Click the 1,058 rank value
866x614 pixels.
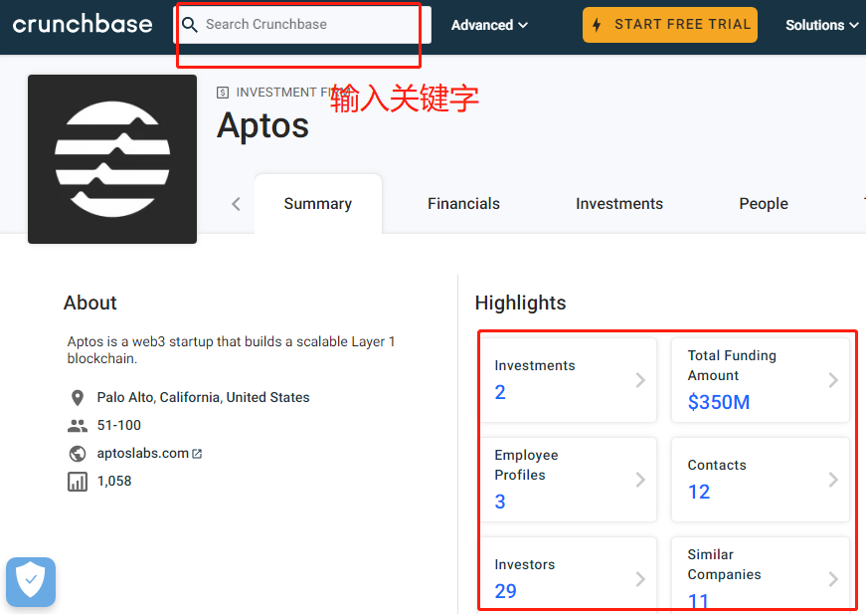114,481
